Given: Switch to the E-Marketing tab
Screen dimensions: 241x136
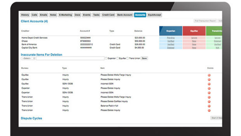Looking at the screenshot, I should (x=65, y=15).
